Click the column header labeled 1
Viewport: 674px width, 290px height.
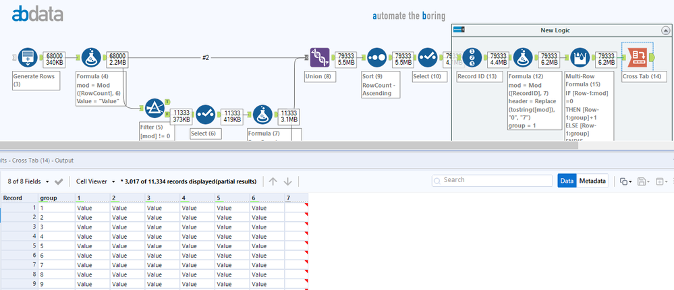[x=92, y=198]
